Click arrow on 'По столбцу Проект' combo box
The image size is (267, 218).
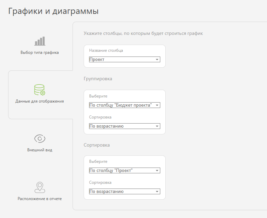pos(157,171)
